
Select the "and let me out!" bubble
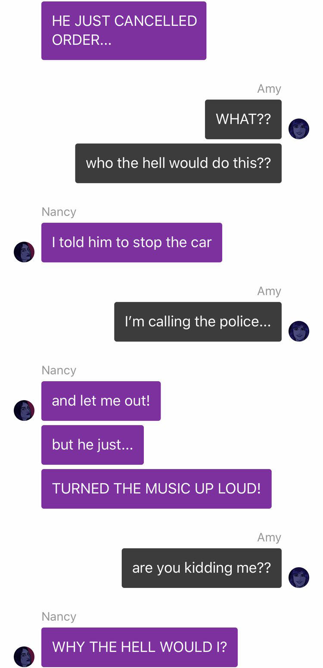point(101,401)
